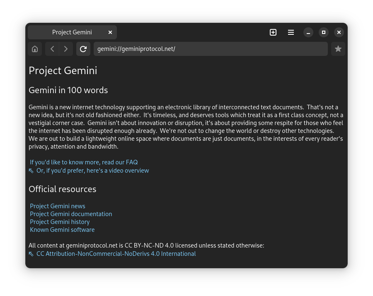Visit Project Gemini news

click(58, 206)
